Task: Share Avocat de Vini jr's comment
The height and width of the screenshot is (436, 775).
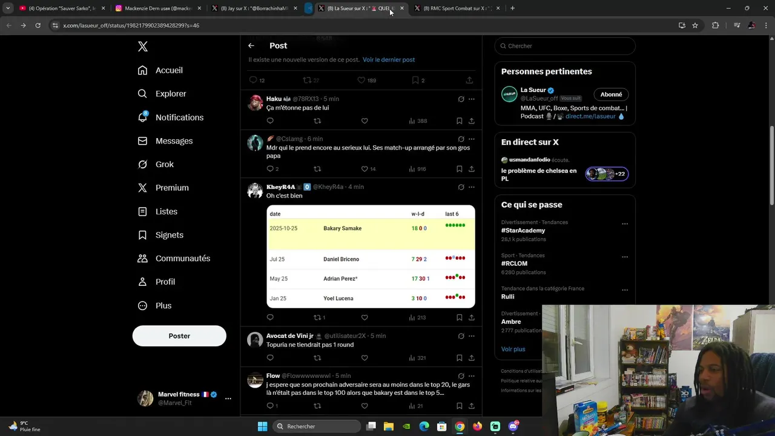Action: pos(471,358)
